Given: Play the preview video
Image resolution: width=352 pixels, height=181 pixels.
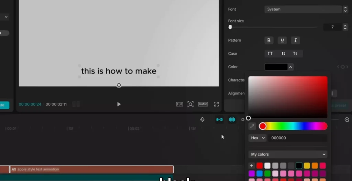Looking at the screenshot, I should [x=119, y=104].
